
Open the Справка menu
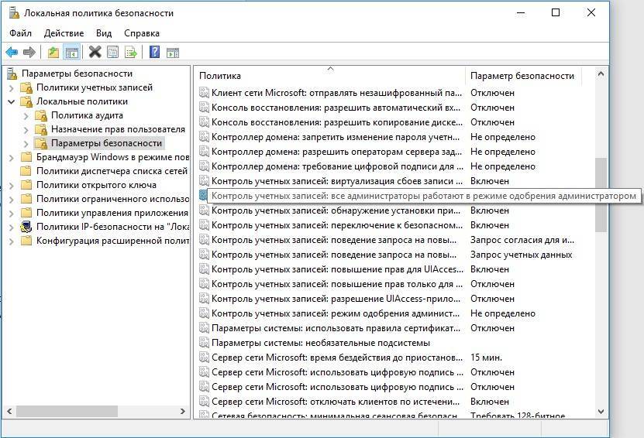pos(141,33)
